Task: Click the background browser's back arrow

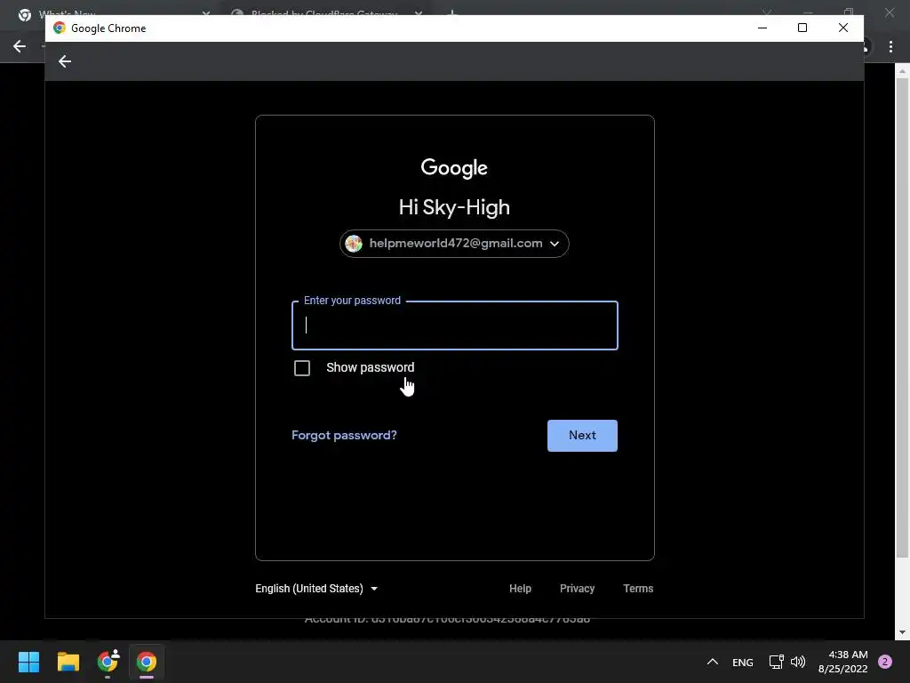Action: point(20,46)
